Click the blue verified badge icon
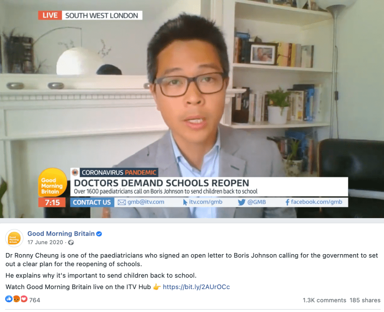Viewport: 384px width, 312px height. point(99,234)
